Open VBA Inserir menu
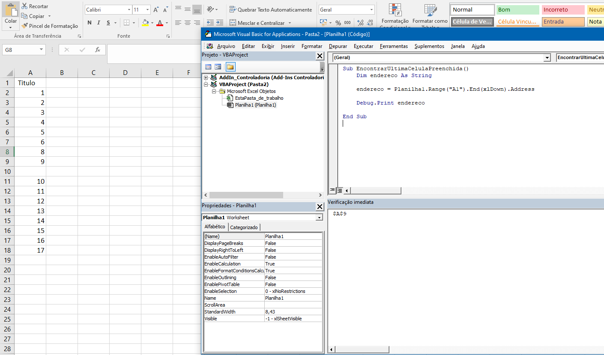 coord(288,46)
